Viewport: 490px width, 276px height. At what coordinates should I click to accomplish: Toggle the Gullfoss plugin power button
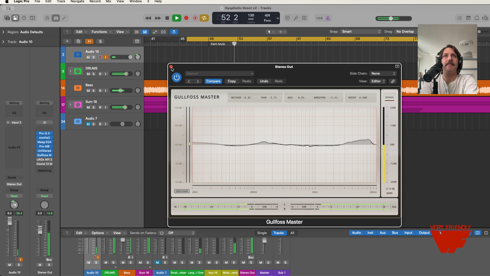177,77
